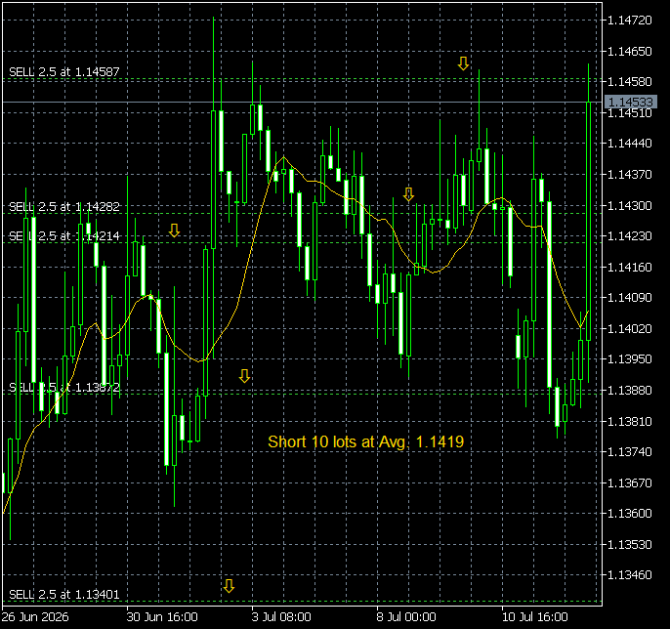Select the 'SELL 2.5 at 1.14282' order label

click(64, 207)
